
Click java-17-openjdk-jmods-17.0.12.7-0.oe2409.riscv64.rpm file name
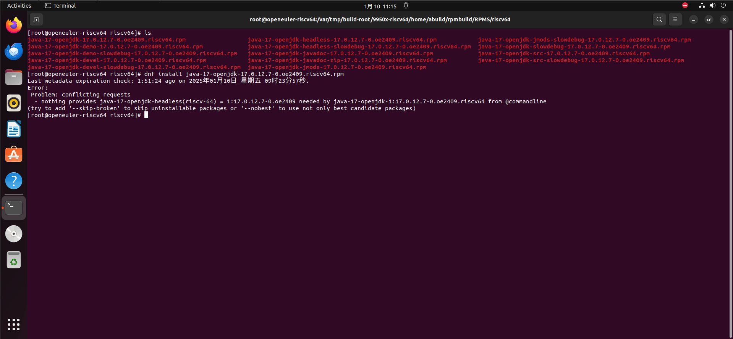pos(337,67)
